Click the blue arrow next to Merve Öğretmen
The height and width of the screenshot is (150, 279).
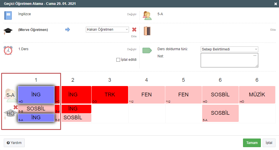68,30
